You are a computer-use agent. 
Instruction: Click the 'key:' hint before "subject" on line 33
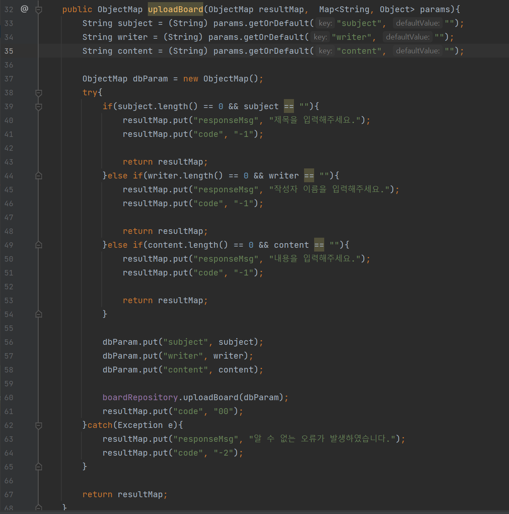pyautogui.click(x=325, y=23)
